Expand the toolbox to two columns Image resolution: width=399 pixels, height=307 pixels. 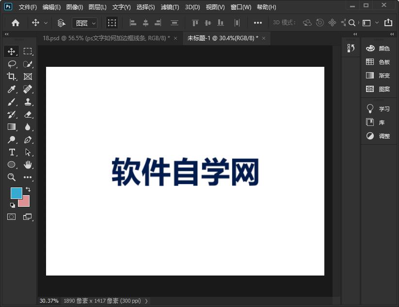[x=7, y=34]
